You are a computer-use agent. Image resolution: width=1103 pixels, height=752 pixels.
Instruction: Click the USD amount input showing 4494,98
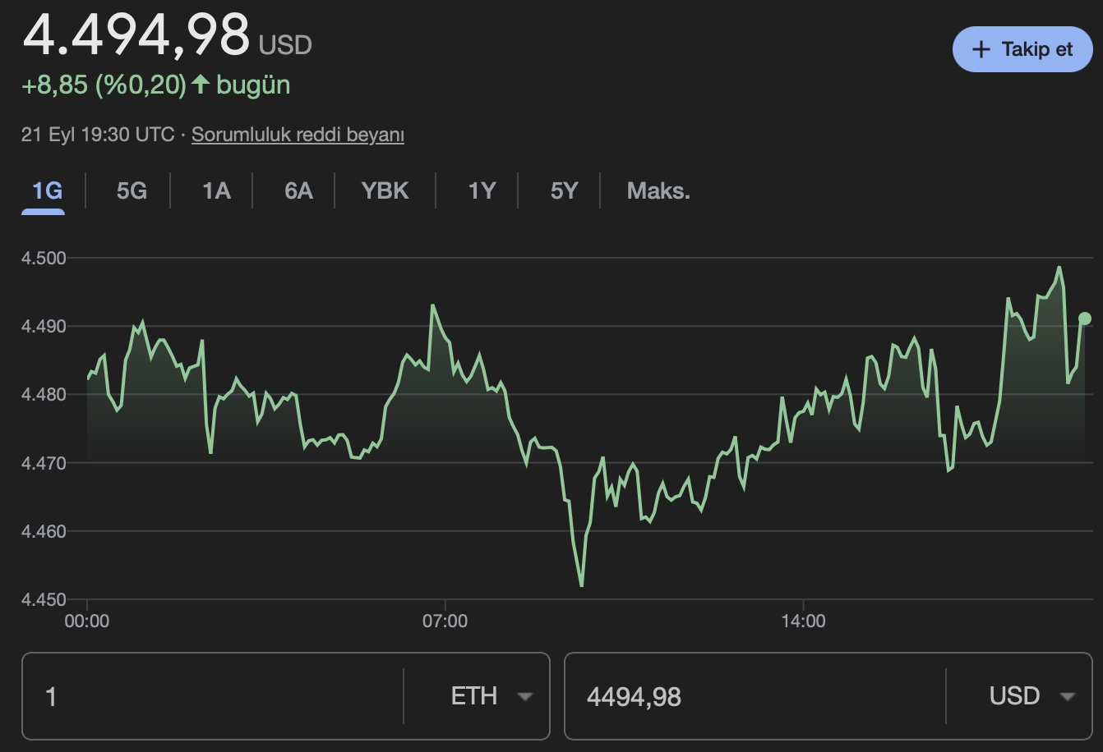coord(756,696)
